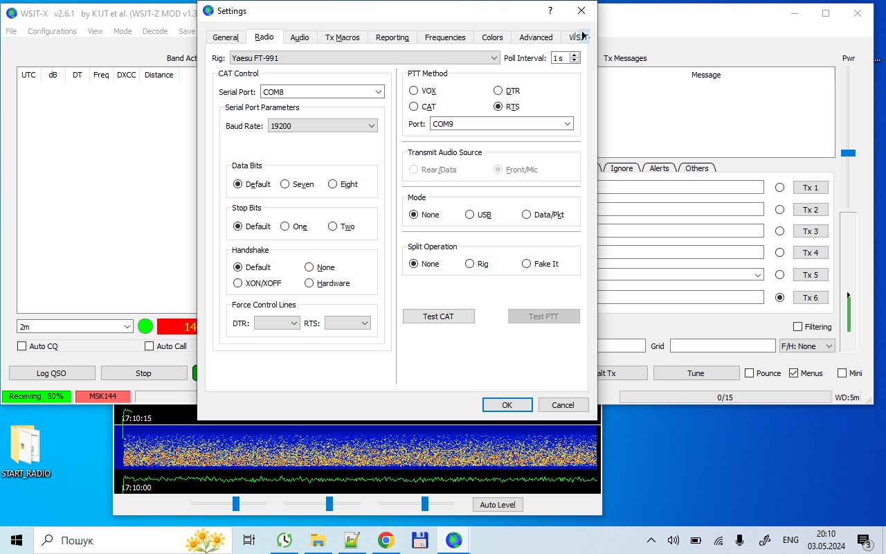Open File Explorer from taskbar
This screenshot has height=554, width=886.
(318, 540)
